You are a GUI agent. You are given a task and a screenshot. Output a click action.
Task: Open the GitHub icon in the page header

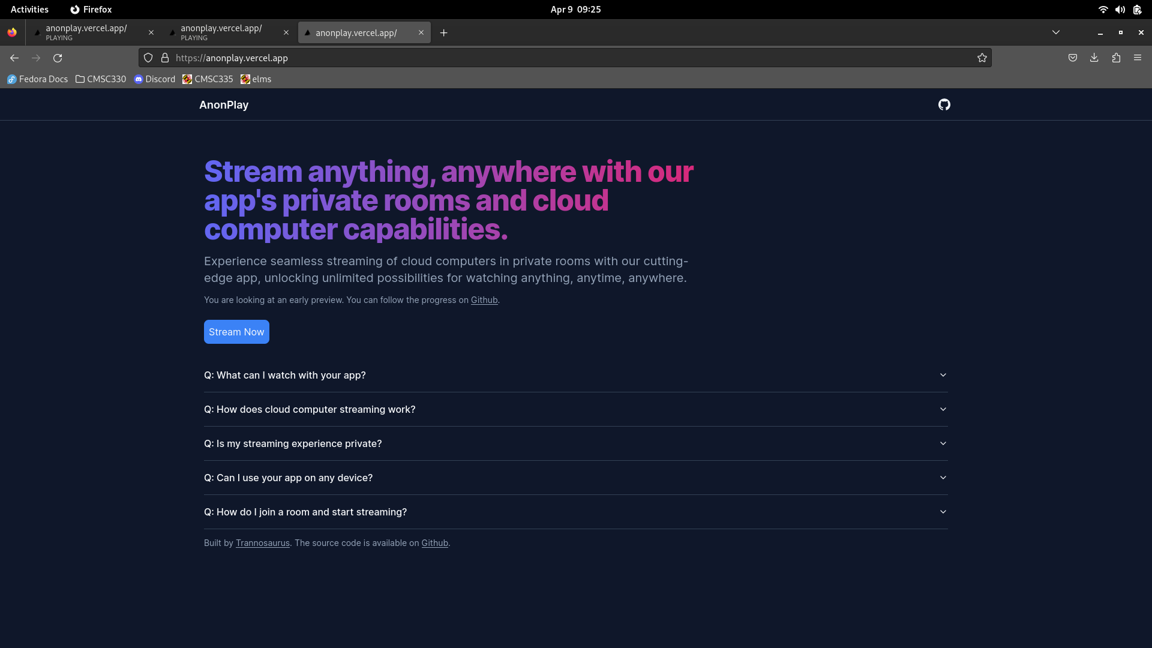(x=944, y=105)
